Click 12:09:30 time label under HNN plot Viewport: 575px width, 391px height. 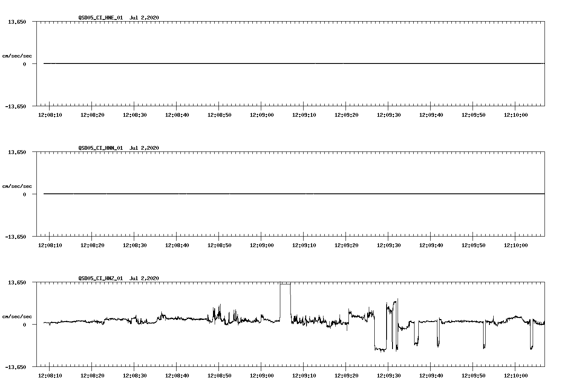click(389, 245)
